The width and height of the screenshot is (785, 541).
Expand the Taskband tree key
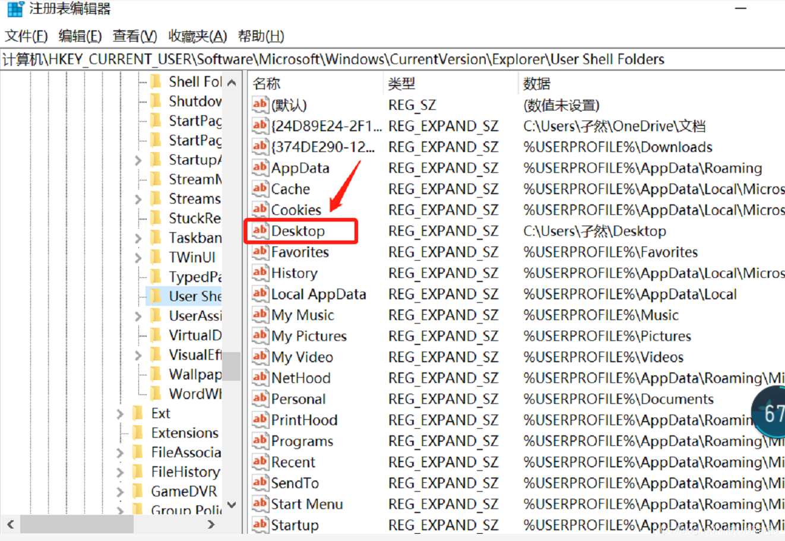click(x=138, y=238)
